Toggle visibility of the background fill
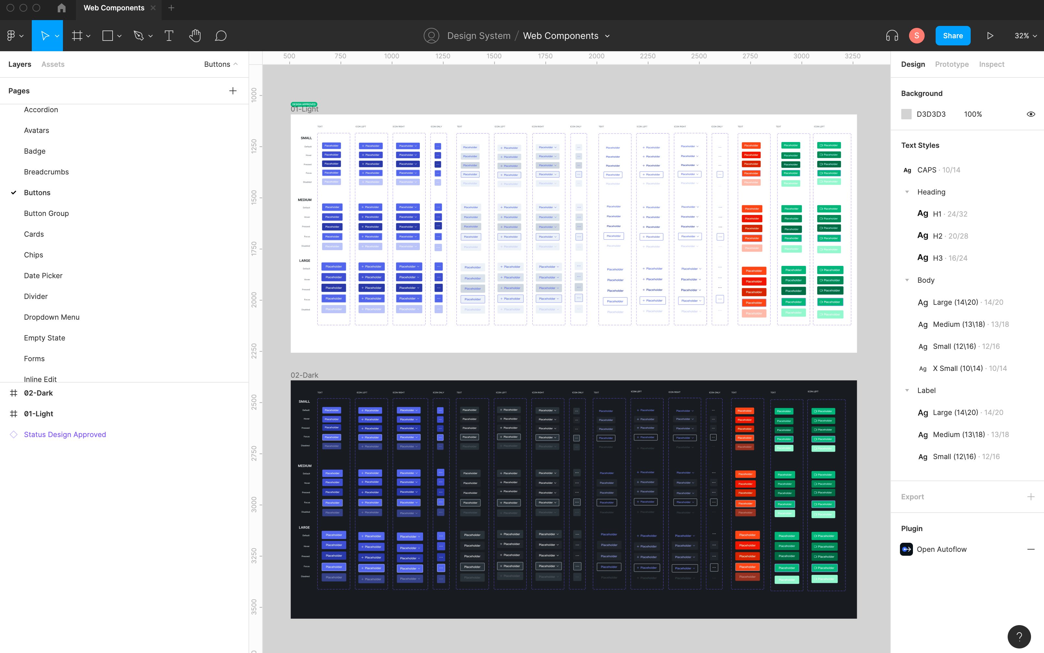Viewport: 1044px width, 653px height. [x=1031, y=113]
